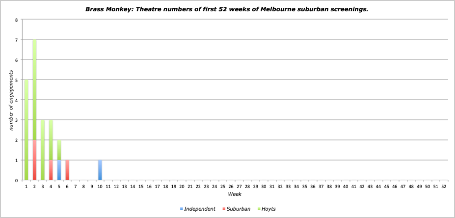Select the green Hoyts bar for week 3
Screen dimensions: 455x218
[43, 150]
